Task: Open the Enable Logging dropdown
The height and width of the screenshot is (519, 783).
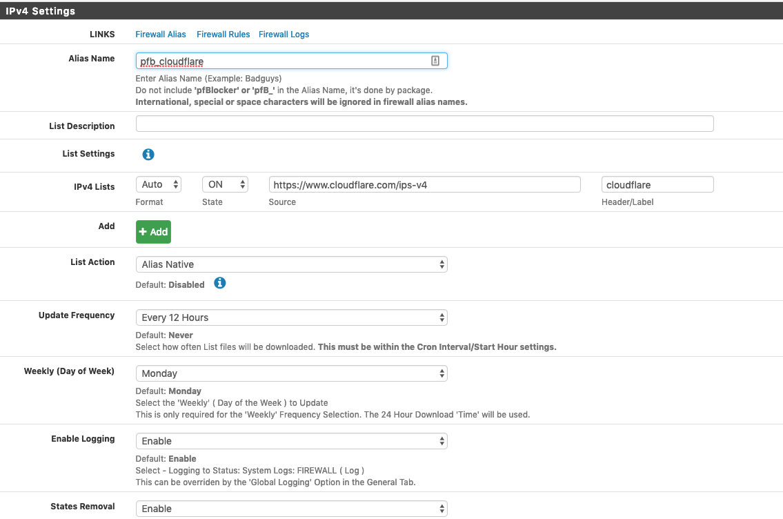Action: click(292, 440)
